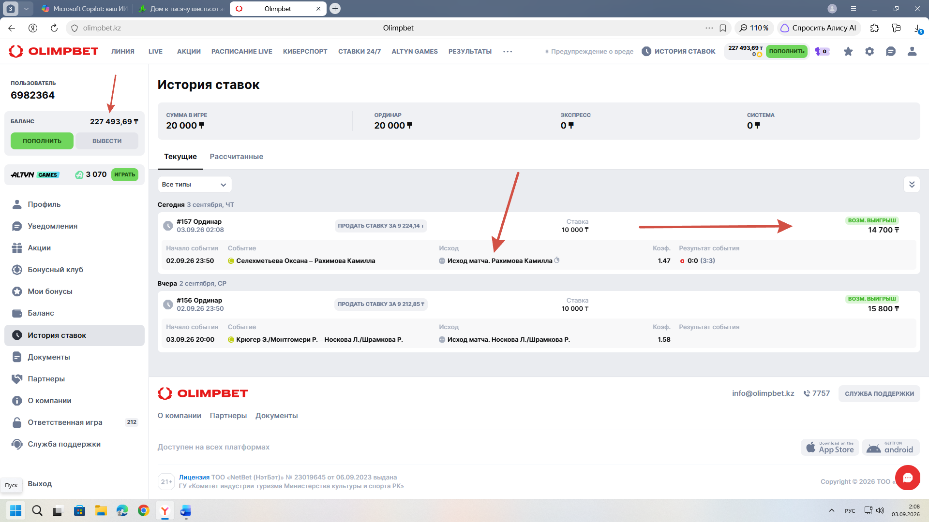
Task: Open the more menu items ellipsis in navigation
Action: point(508,52)
